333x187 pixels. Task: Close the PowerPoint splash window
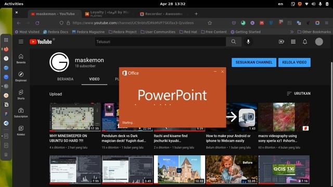click(x=222, y=72)
